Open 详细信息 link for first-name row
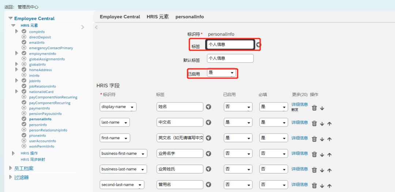Viewport: 395px width, 192px height. pyautogui.click(x=300, y=138)
